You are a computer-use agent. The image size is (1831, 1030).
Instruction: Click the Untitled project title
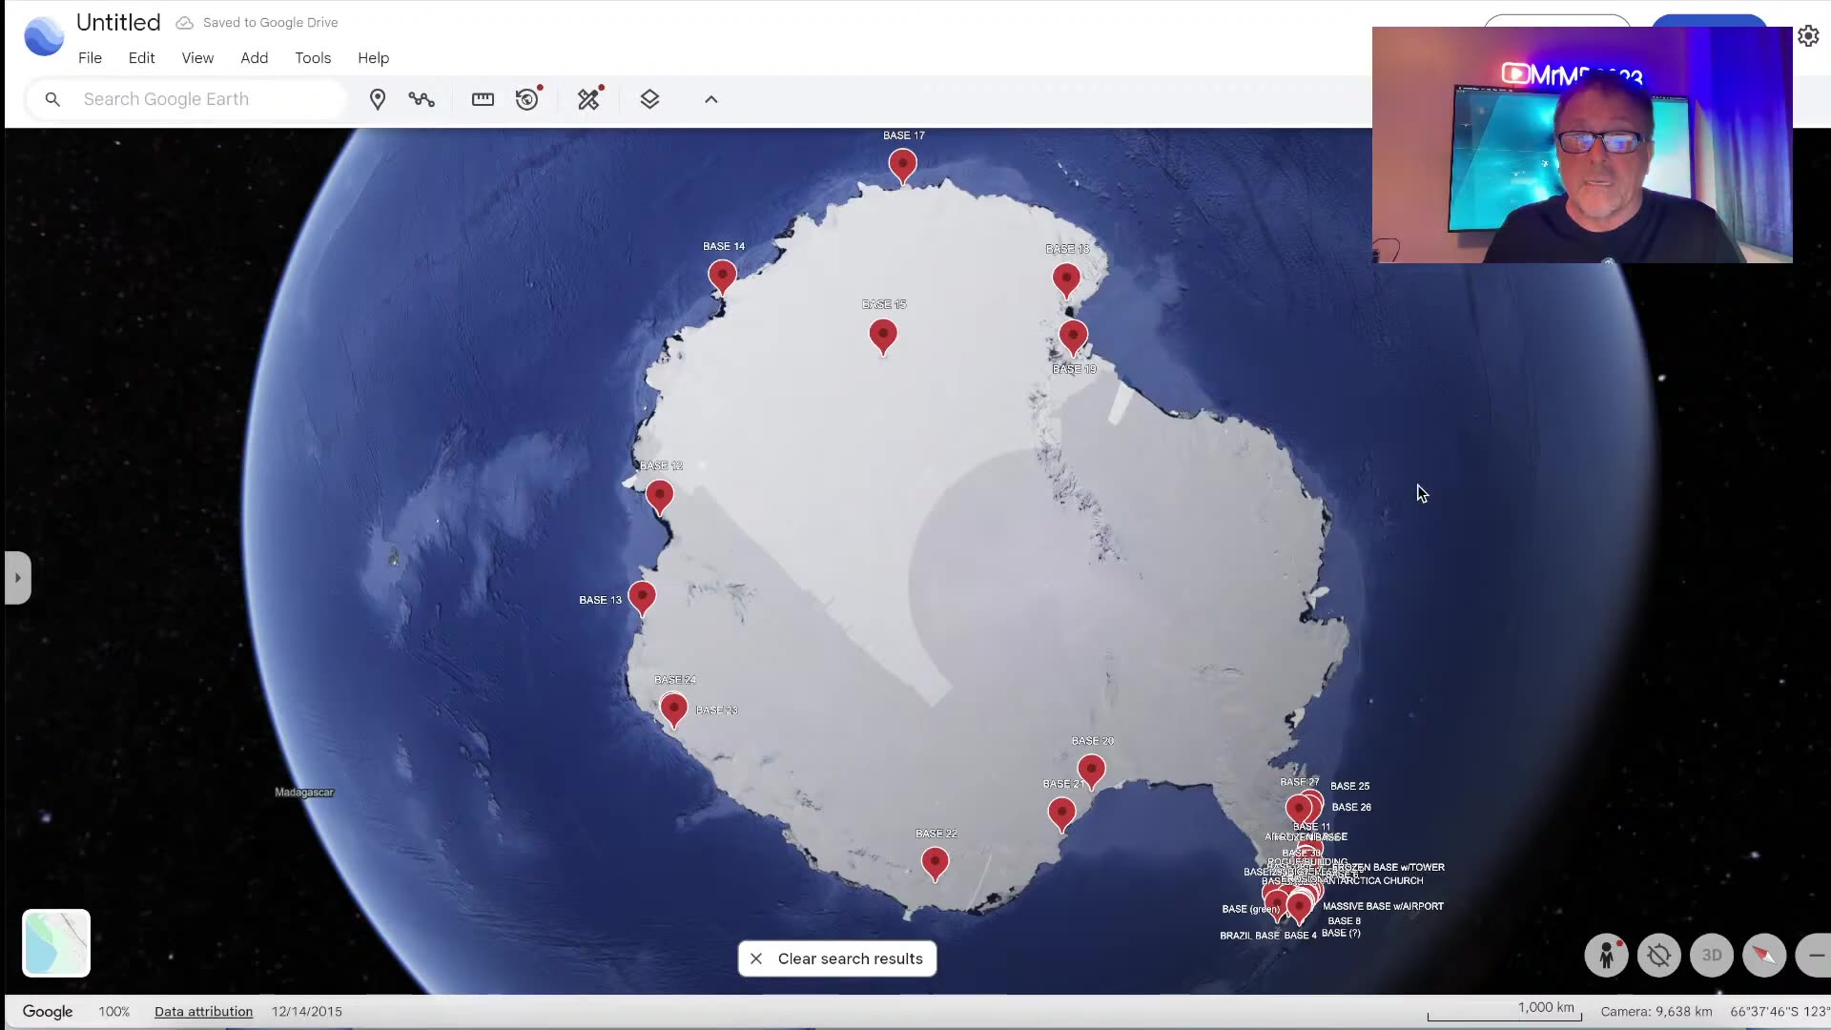(x=118, y=22)
